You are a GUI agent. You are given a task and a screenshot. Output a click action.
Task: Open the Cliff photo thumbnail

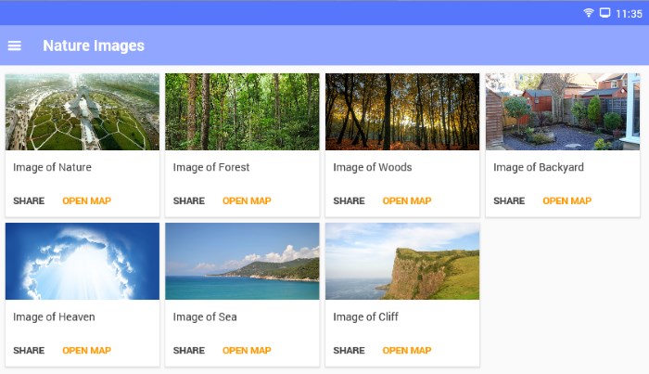click(402, 261)
